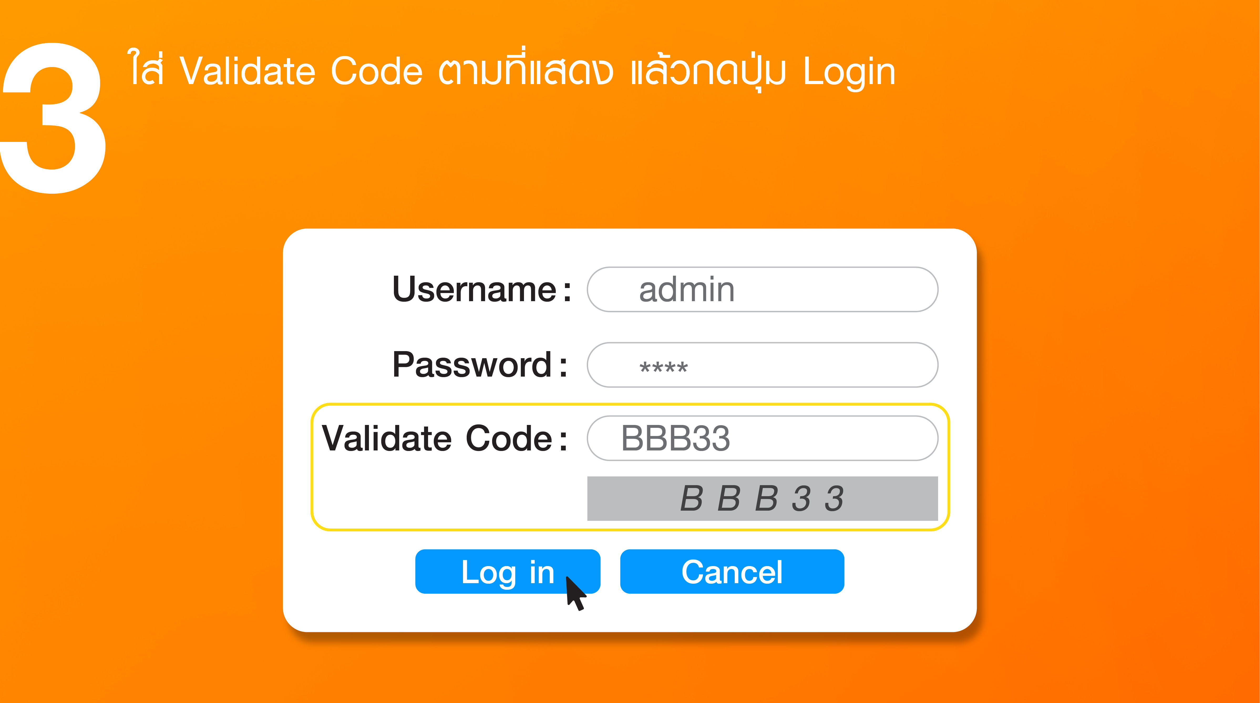Click the blue Cancel button
Image resolution: width=1260 pixels, height=703 pixels.
(x=732, y=571)
